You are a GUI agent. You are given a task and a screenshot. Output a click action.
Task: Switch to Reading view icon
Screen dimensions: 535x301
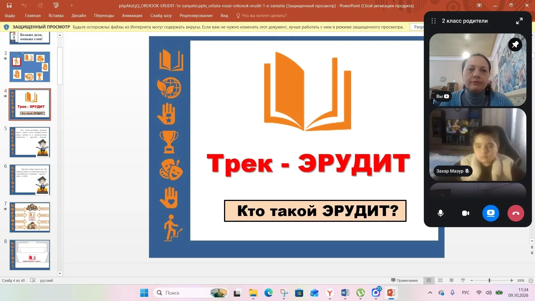tap(451, 280)
